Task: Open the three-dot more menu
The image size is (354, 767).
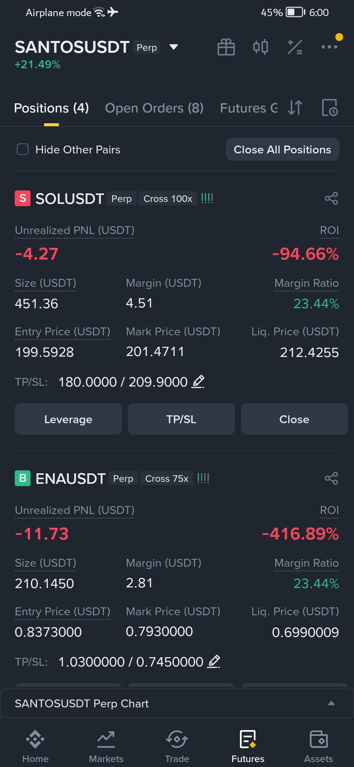Action: point(329,47)
